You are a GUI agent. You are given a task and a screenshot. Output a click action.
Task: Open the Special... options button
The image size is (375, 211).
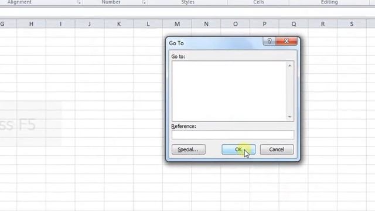(189, 149)
